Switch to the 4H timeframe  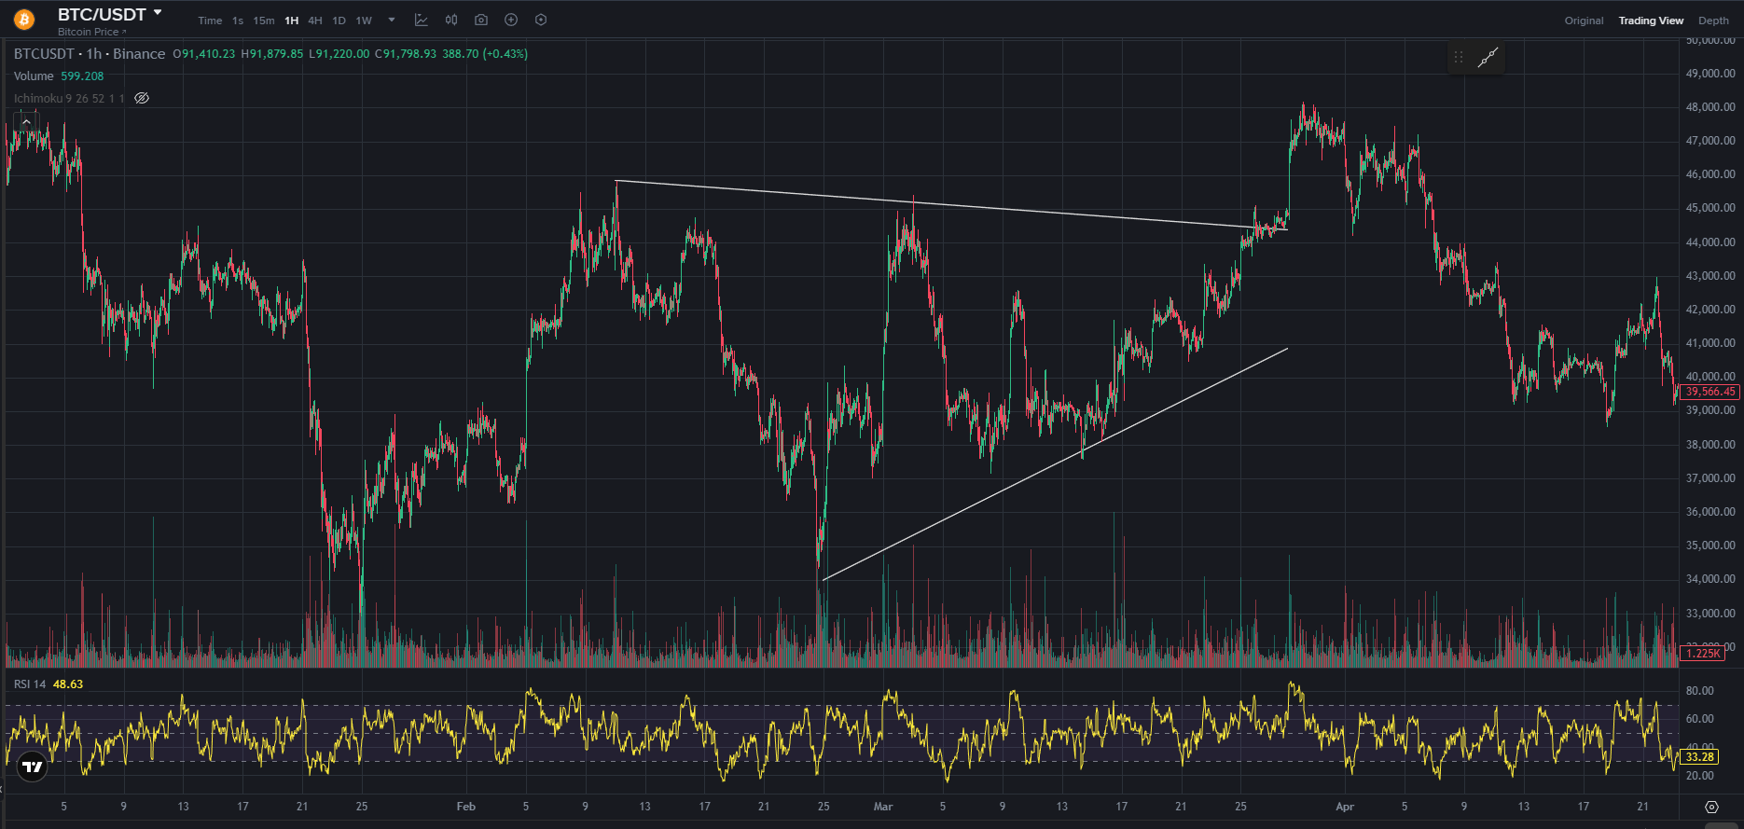pos(315,21)
